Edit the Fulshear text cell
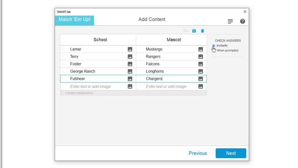Screen dimensions: 298x168 point(77,79)
